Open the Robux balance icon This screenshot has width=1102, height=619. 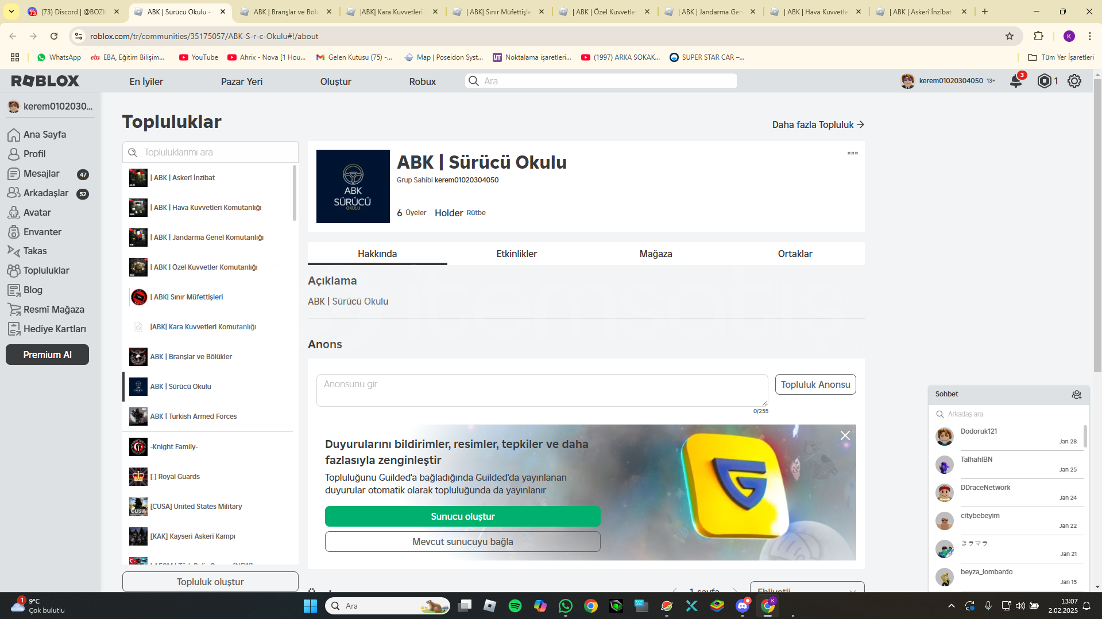coord(1045,81)
